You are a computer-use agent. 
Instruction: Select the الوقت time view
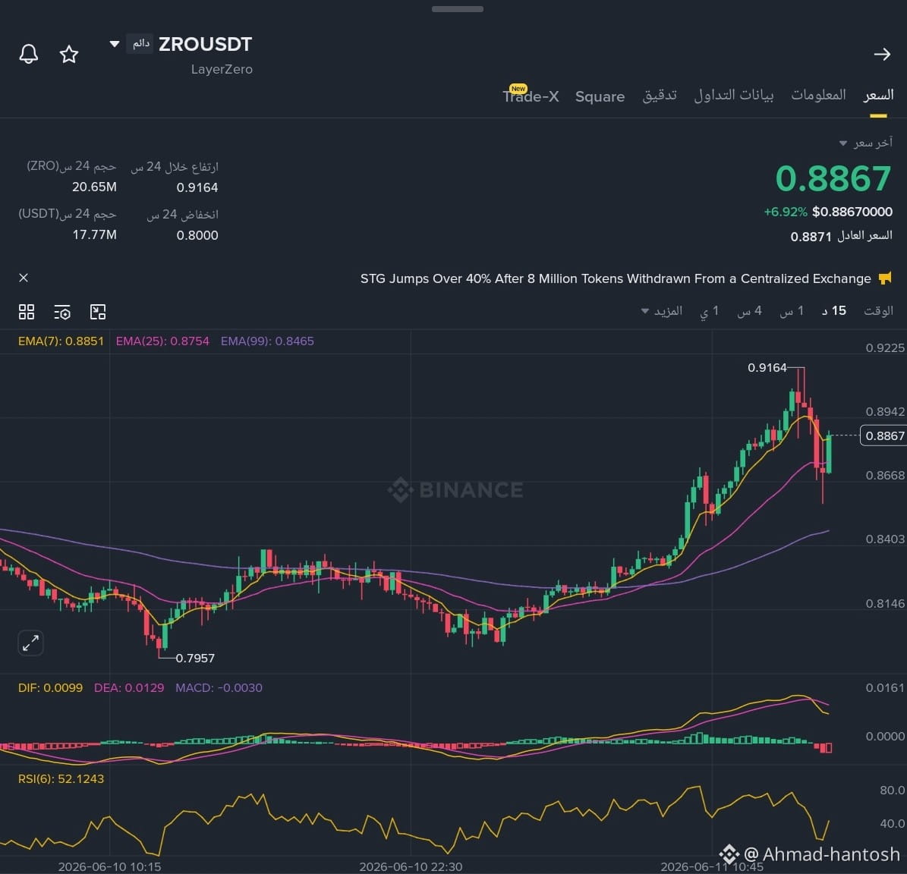878,311
